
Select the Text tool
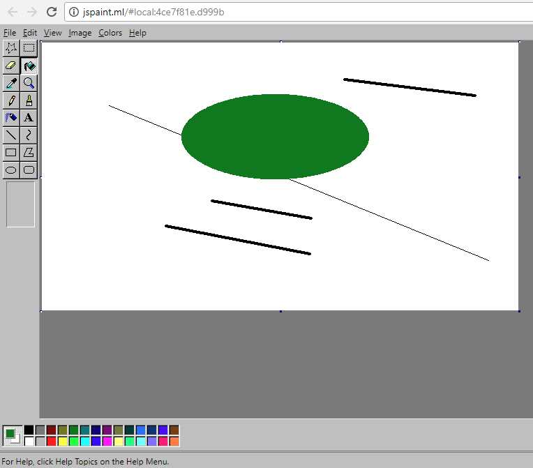pos(29,118)
